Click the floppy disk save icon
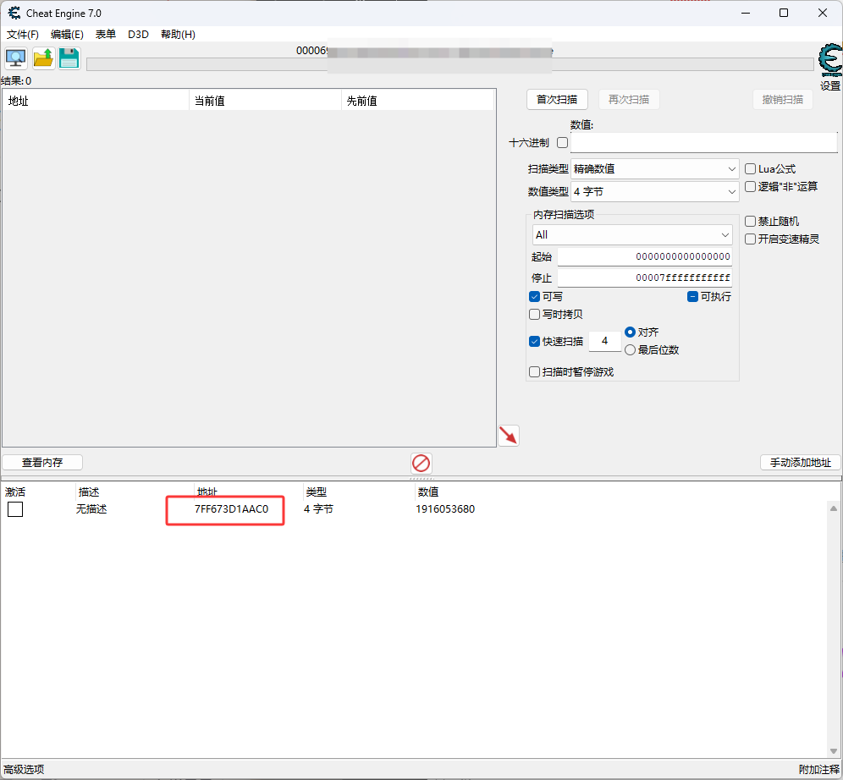The width and height of the screenshot is (843, 780). tap(69, 58)
